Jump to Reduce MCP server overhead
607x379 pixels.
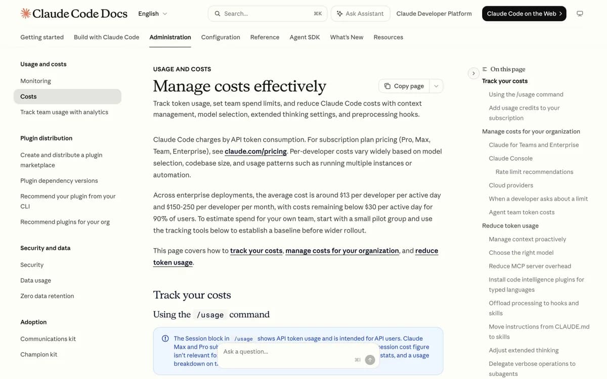point(530,266)
